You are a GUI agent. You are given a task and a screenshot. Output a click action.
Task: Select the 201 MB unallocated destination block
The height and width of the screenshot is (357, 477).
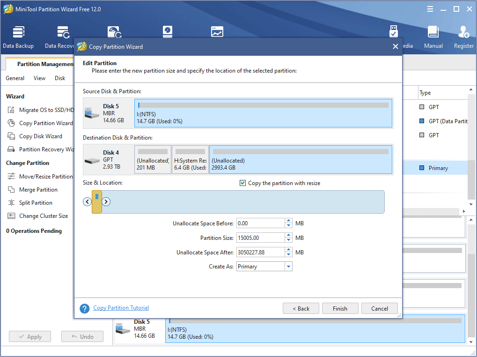tap(153, 159)
